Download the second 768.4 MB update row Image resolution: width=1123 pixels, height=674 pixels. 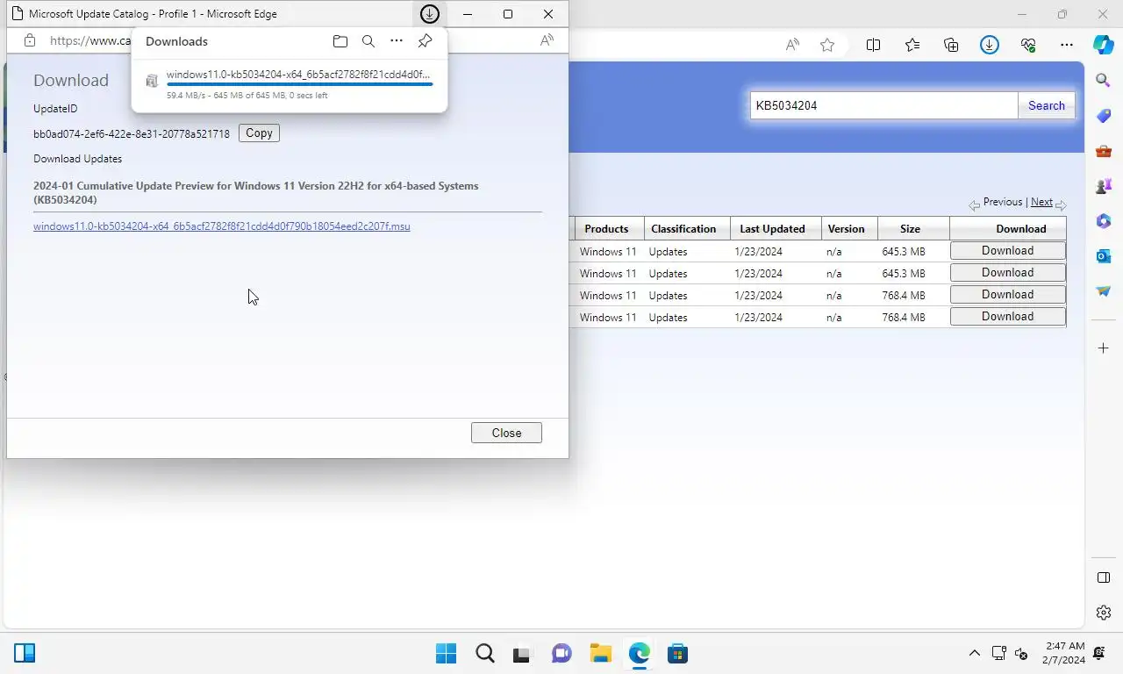[x=1007, y=317]
